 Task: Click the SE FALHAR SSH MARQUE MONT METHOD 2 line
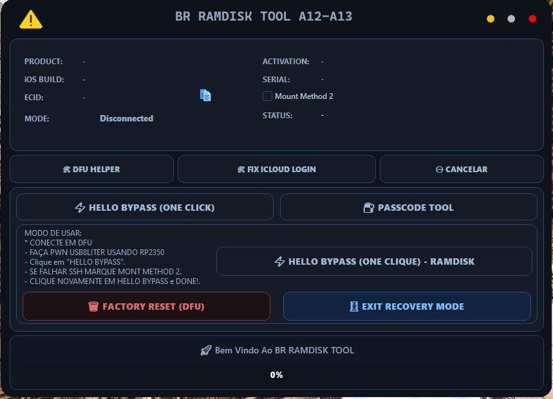point(103,272)
